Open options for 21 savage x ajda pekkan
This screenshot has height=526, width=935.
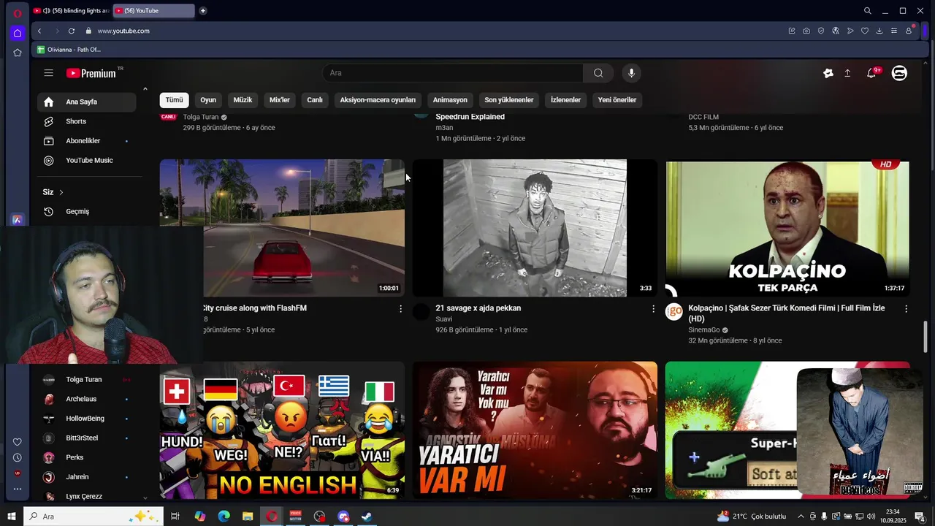pyautogui.click(x=653, y=309)
